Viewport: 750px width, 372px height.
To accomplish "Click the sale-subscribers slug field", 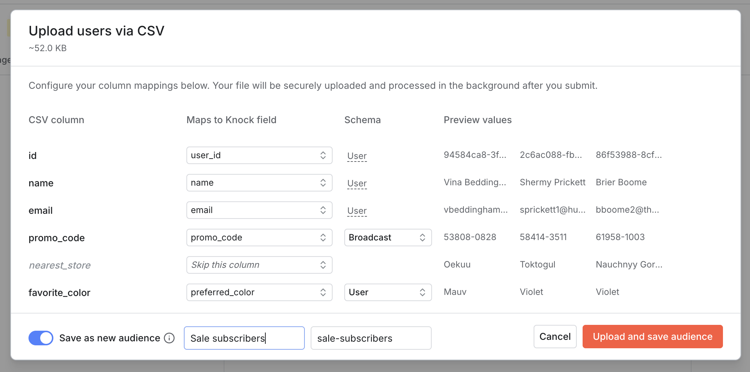I will 371,338.
